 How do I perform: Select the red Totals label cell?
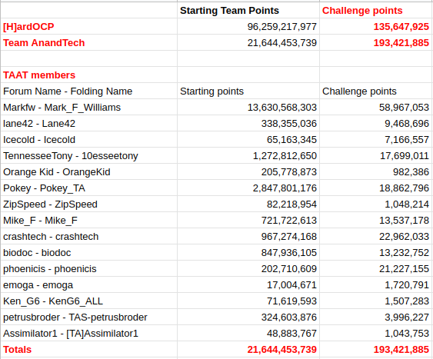(88, 349)
